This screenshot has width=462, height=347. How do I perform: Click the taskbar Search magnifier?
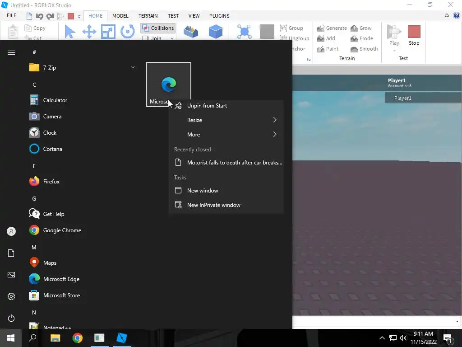tap(32, 338)
